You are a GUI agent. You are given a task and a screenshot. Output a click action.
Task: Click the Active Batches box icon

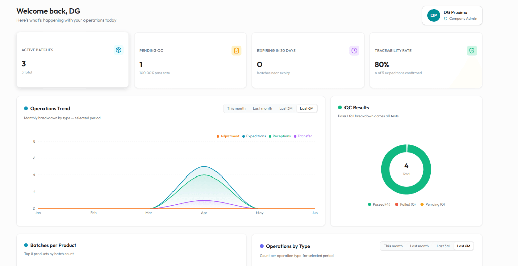[118, 50]
